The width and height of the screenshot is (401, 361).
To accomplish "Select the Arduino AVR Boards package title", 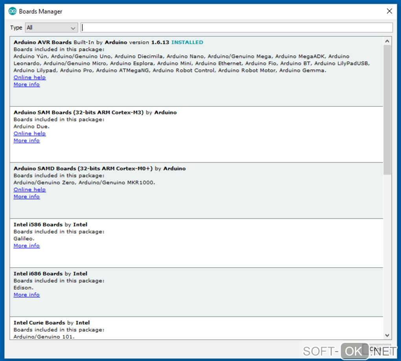I will (42, 42).
